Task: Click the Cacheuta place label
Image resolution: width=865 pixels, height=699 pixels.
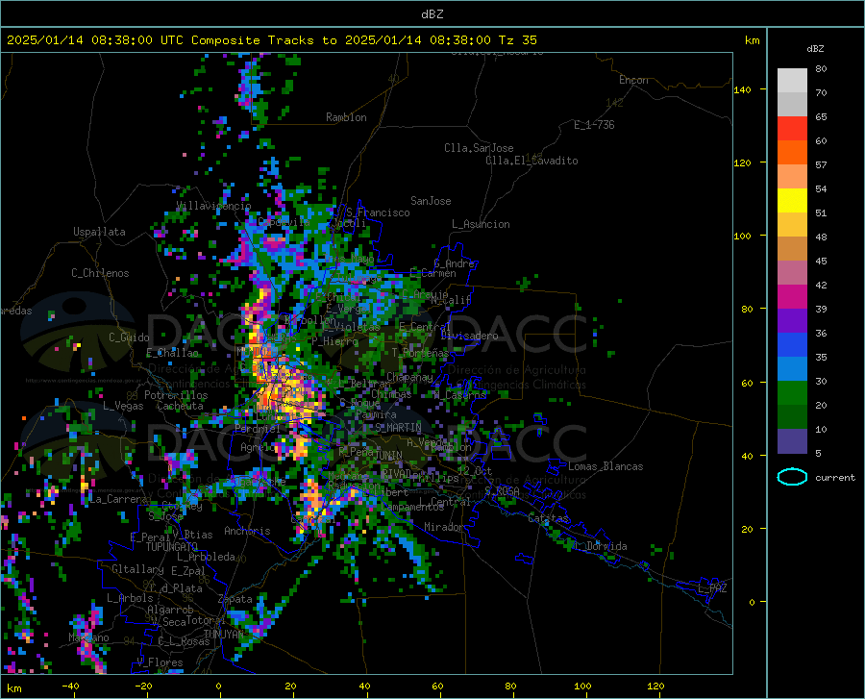Action: 180,406
